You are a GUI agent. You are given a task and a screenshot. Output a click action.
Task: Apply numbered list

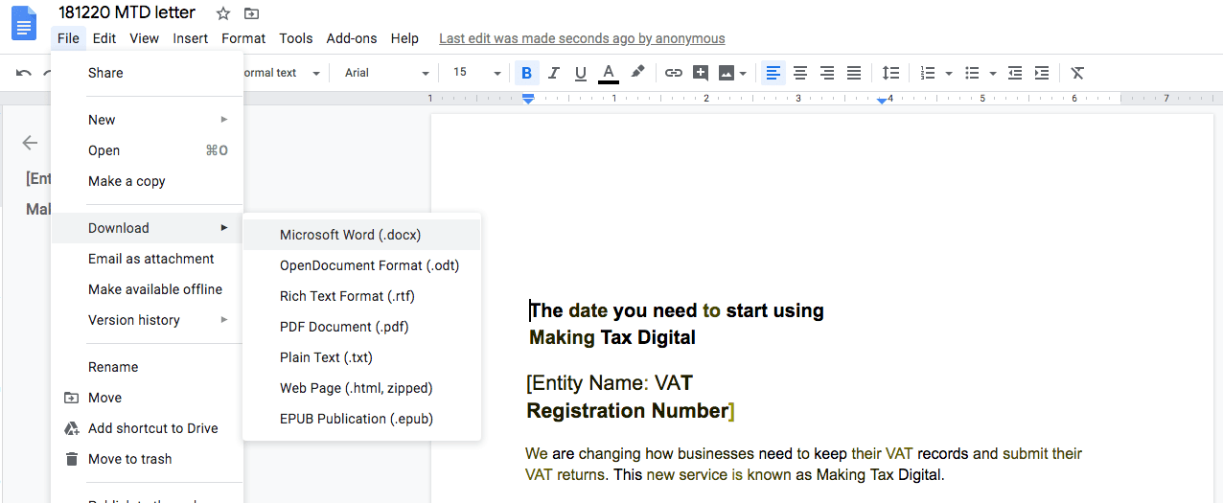[928, 73]
